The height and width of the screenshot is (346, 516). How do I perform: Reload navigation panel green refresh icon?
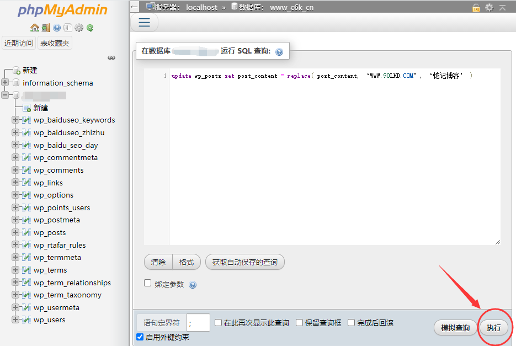pyautogui.click(x=90, y=28)
